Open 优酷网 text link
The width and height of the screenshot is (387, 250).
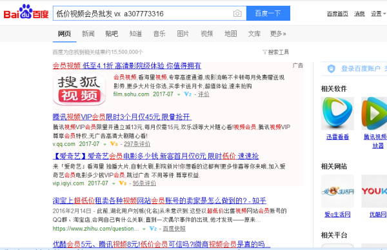tap(378, 214)
